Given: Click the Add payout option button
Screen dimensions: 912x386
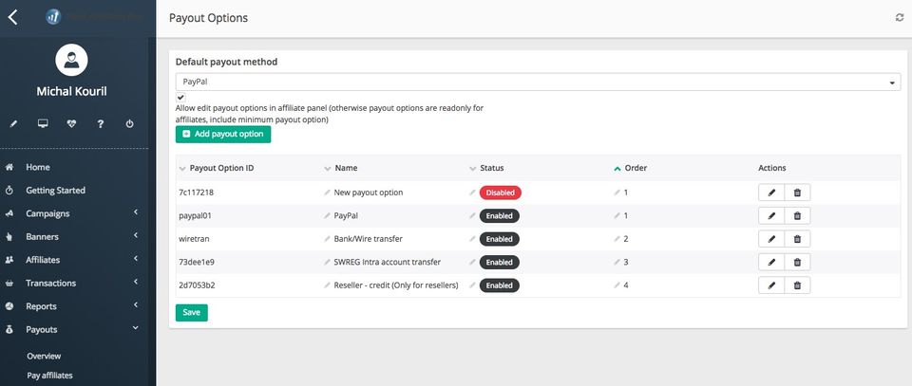Looking at the screenshot, I should coord(223,135).
